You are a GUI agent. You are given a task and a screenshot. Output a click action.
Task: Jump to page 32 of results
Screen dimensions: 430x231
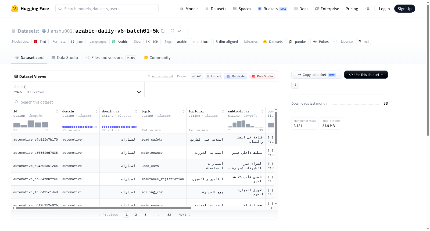(169, 215)
